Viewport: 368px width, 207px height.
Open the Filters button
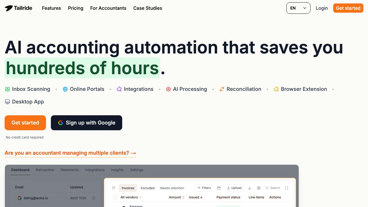click(x=204, y=188)
